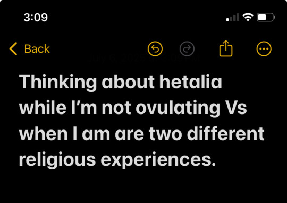Tap the word while in the note
Image resolution: width=287 pixels, height=203 pixels.
tap(43, 108)
